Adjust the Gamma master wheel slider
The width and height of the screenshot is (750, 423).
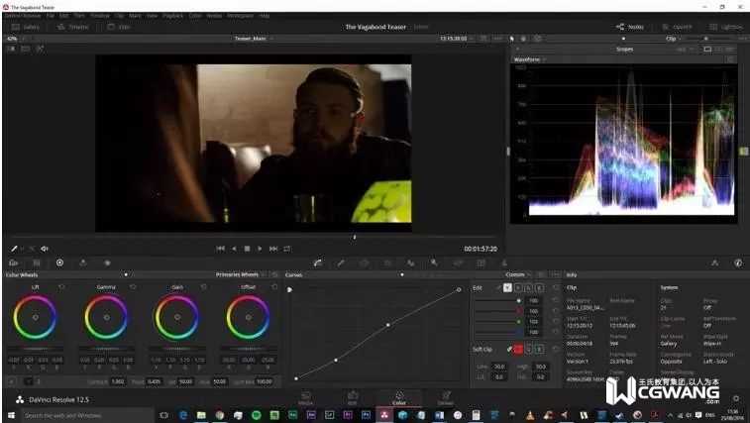click(106, 349)
